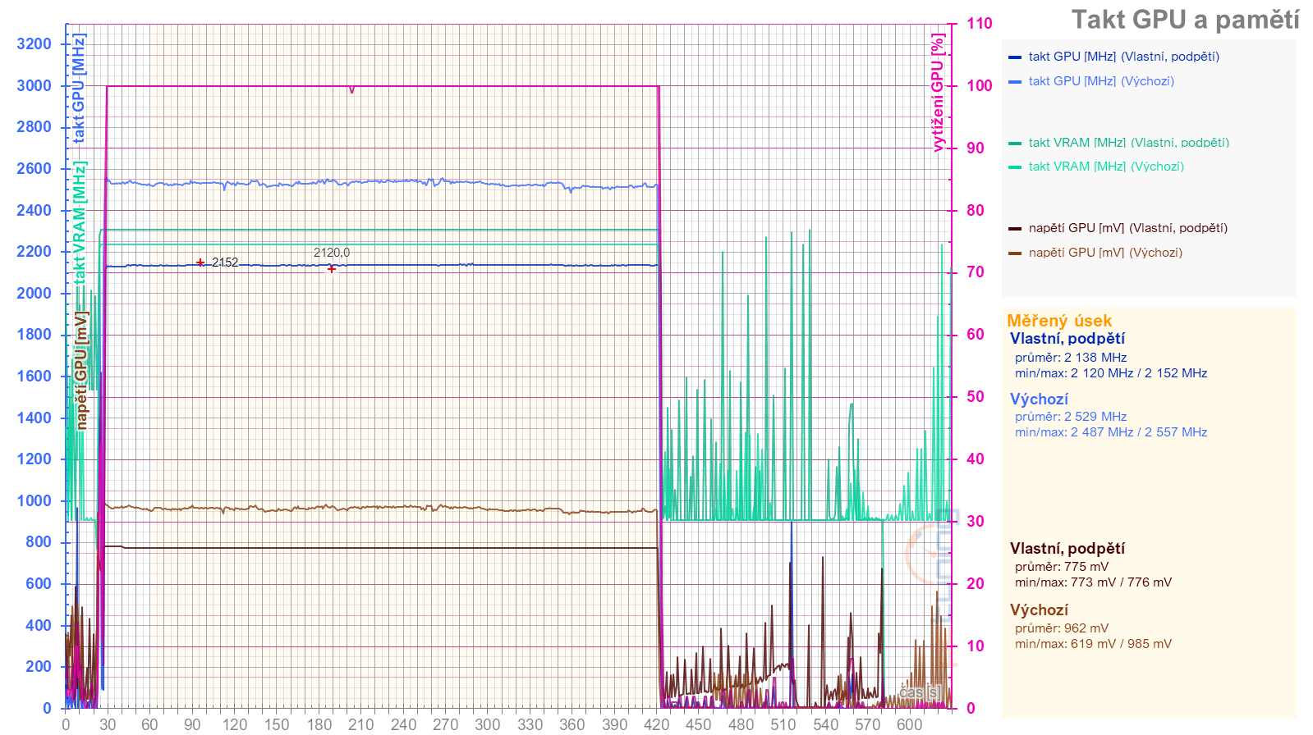Click the 1000 tick on left axis
Screen dimensions: 1313x735
(x=34, y=500)
